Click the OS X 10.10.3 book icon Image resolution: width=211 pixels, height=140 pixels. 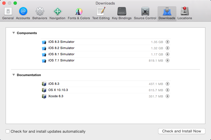coord(44,90)
